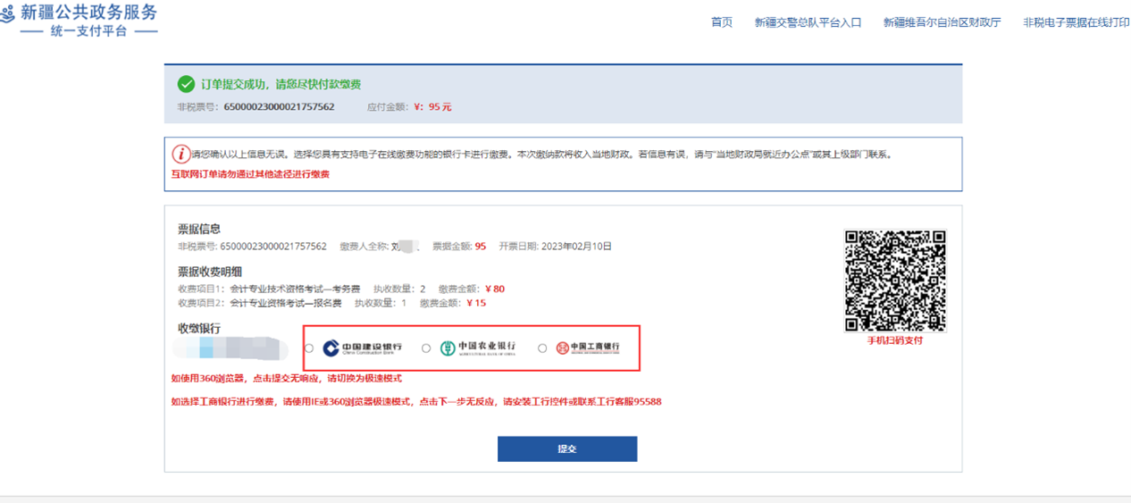
Task: Click the 应付金额 95 元 amount
Action: [x=433, y=107]
